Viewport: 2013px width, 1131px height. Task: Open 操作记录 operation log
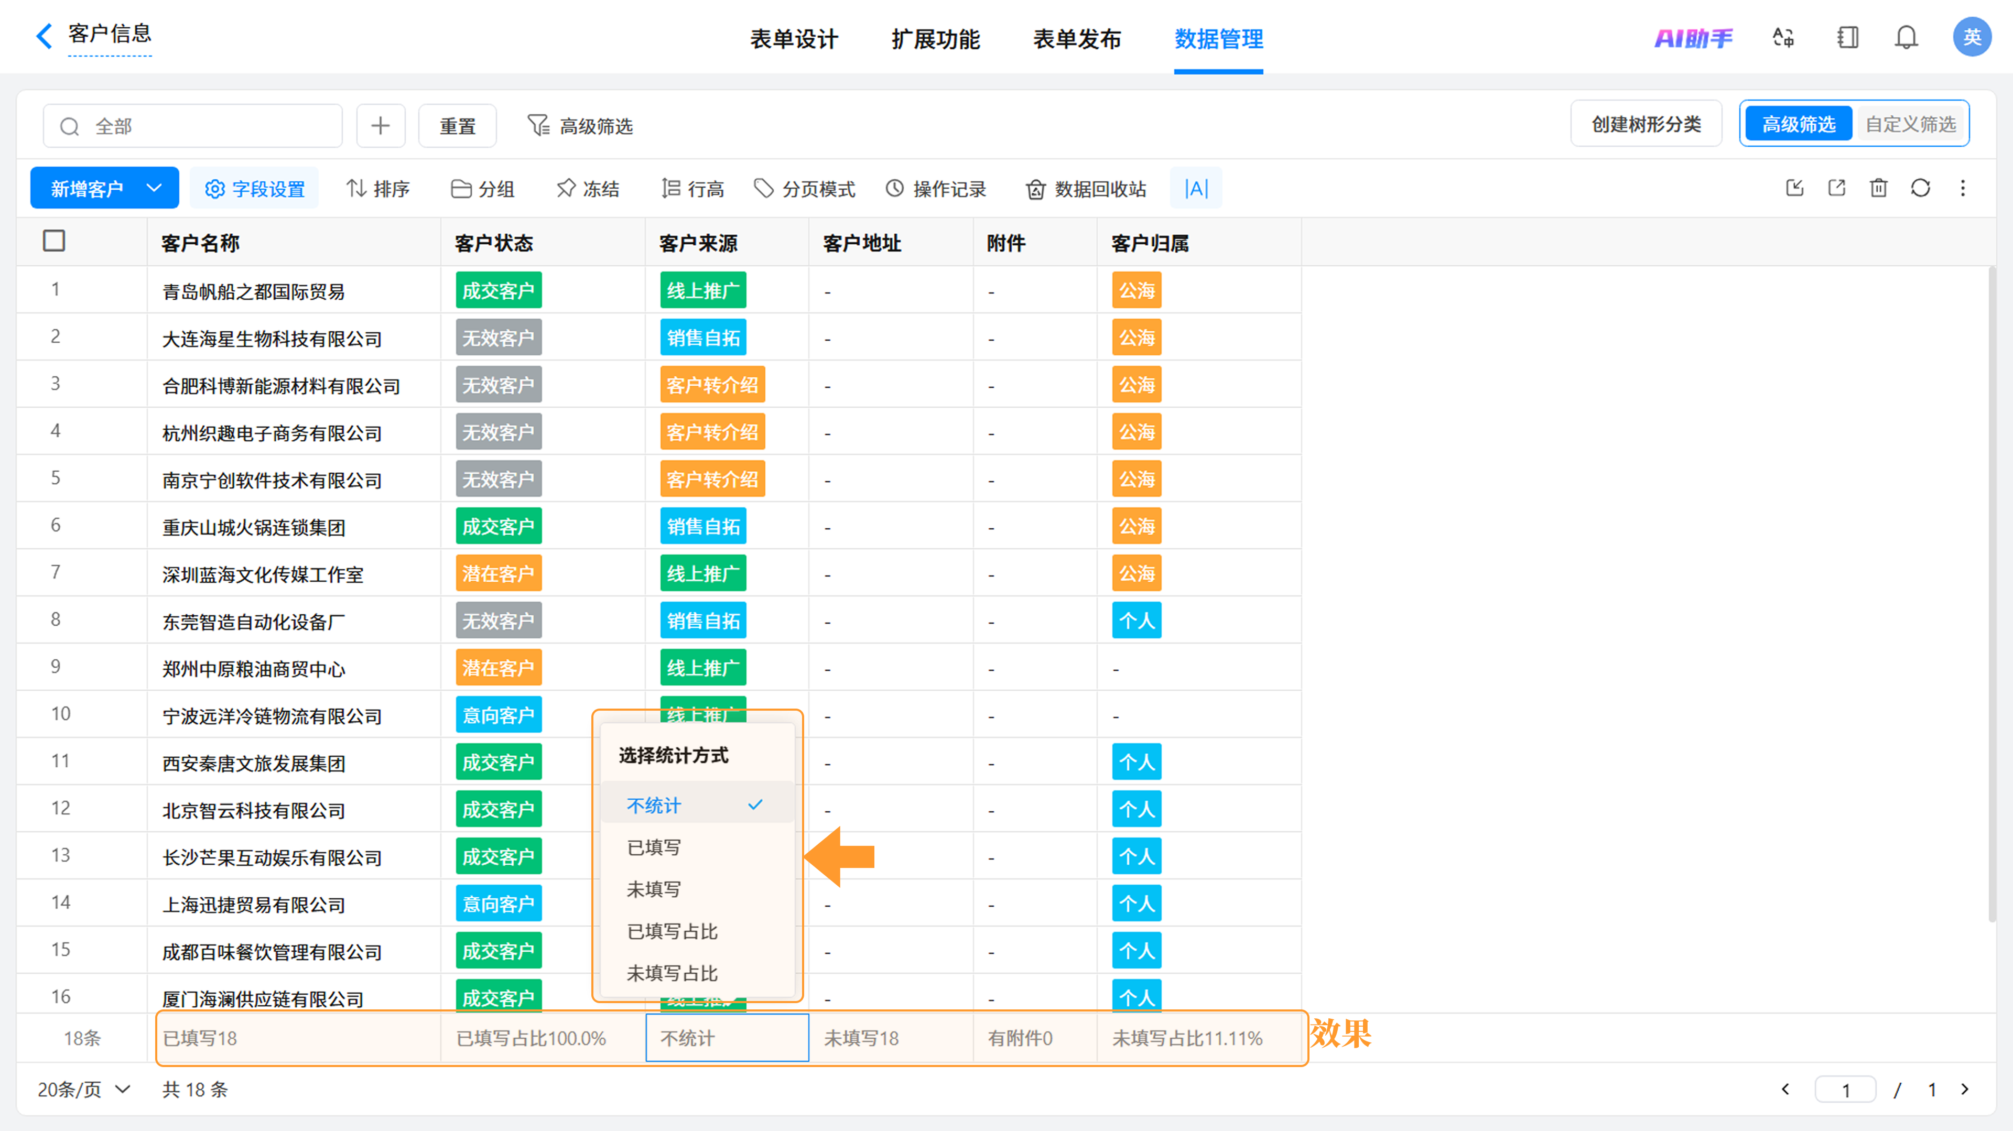[x=935, y=188]
